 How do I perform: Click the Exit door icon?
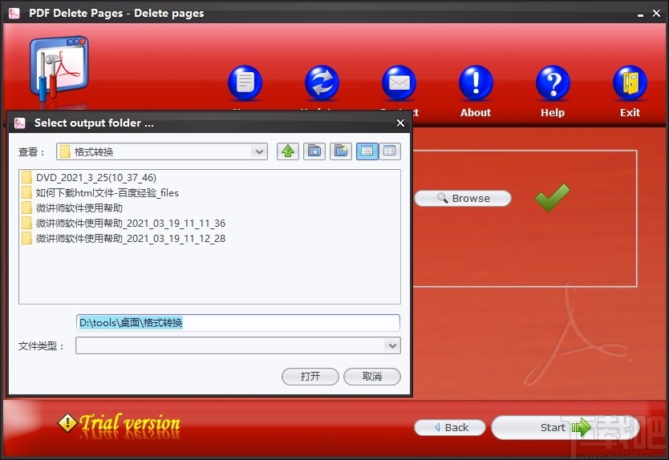pyautogui.click(x=630, y=83)
